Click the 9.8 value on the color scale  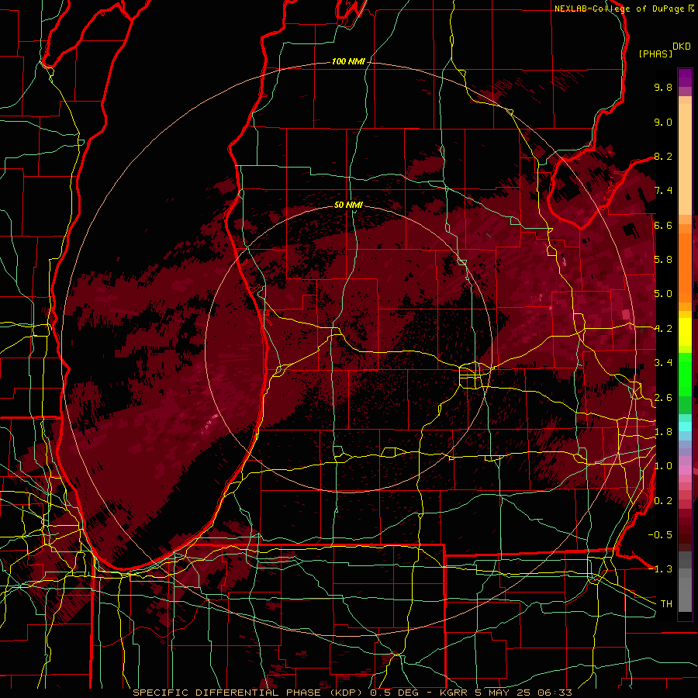(663, 87)
